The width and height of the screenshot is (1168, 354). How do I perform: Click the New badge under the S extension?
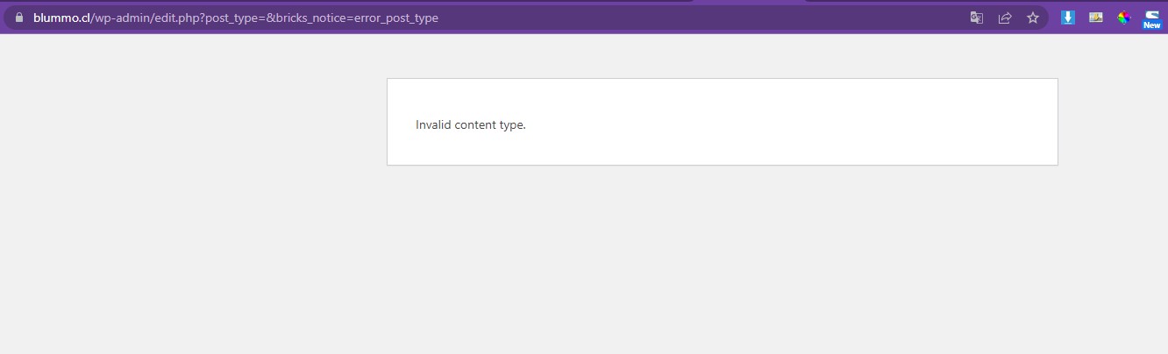[x=1152, y=26]
